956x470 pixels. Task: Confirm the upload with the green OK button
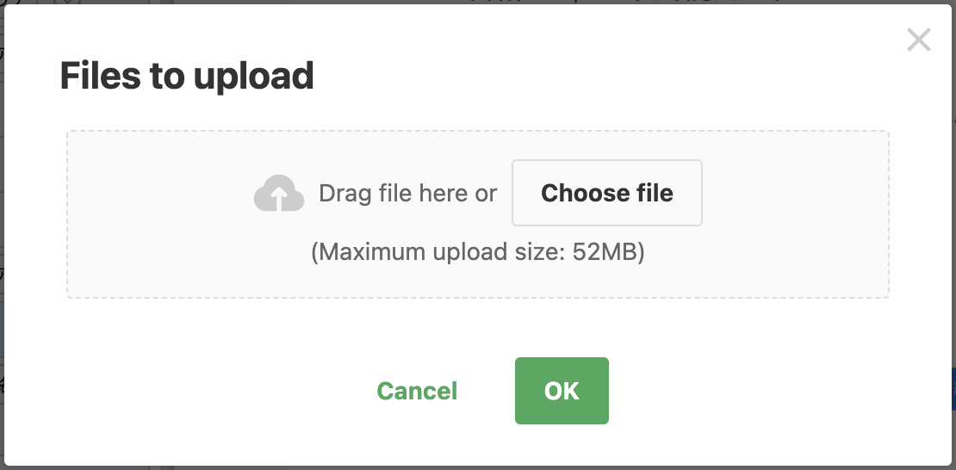point(562,391)
